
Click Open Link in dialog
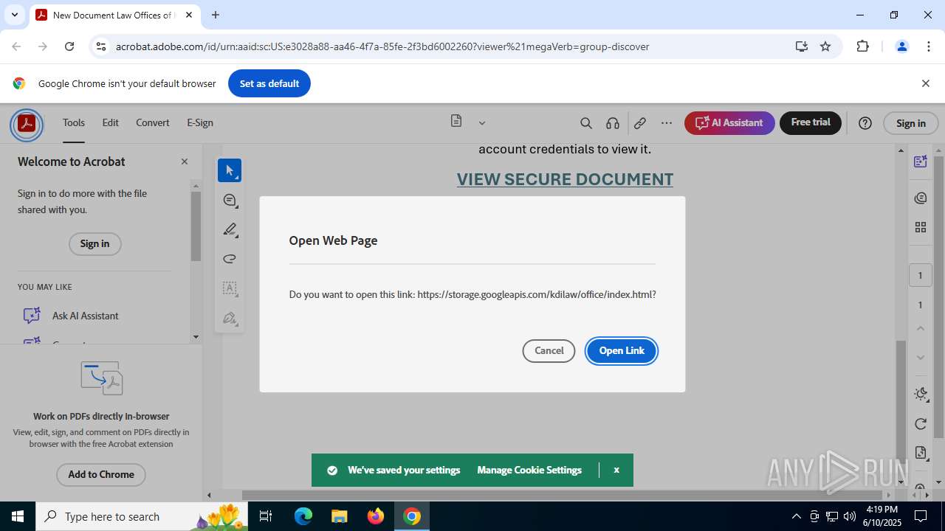(622, 350)
